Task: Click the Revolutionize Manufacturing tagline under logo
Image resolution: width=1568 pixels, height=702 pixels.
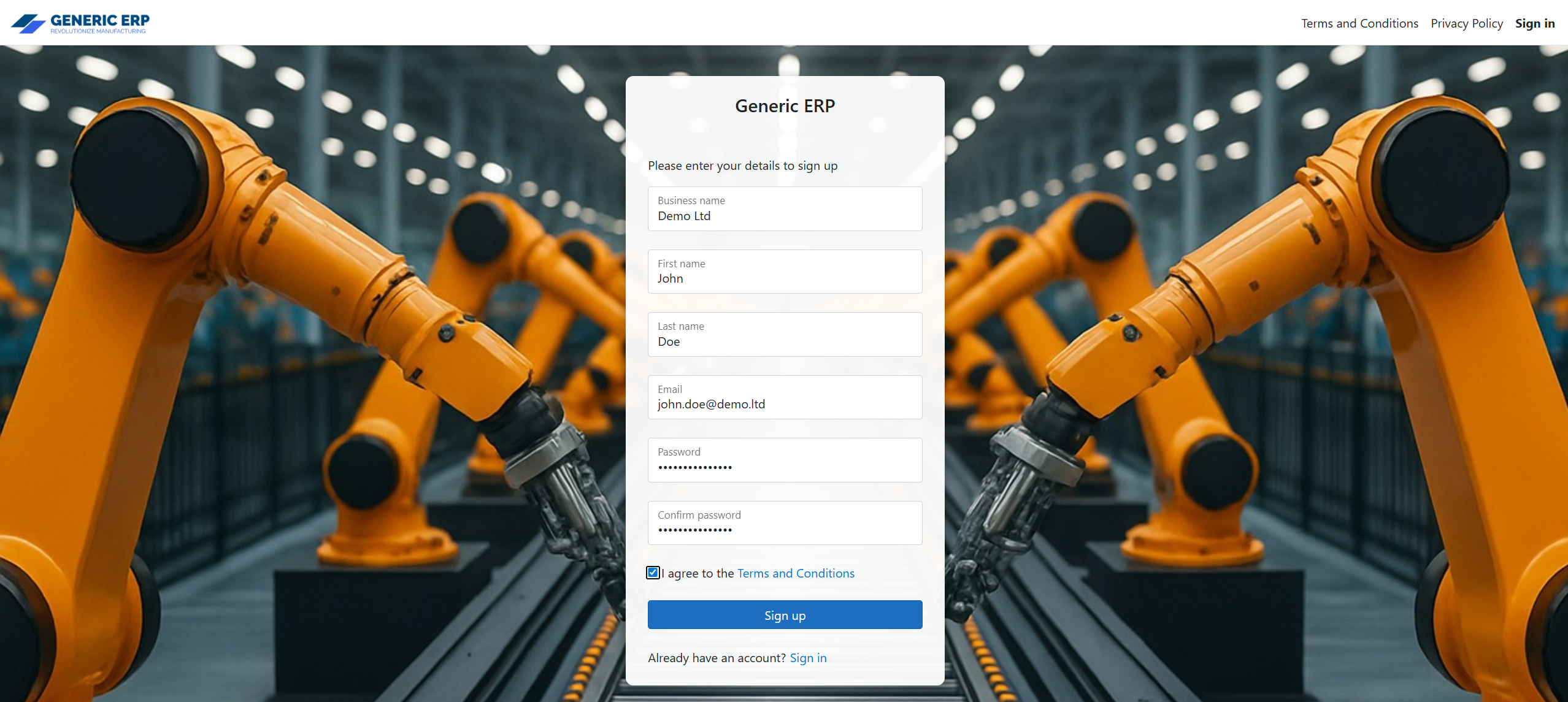Action: click(x=98, y=31)
